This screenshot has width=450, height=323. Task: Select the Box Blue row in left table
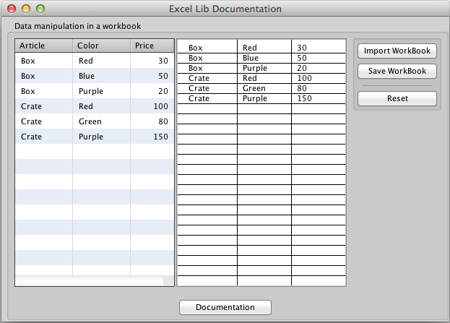[x=94, y=76]
